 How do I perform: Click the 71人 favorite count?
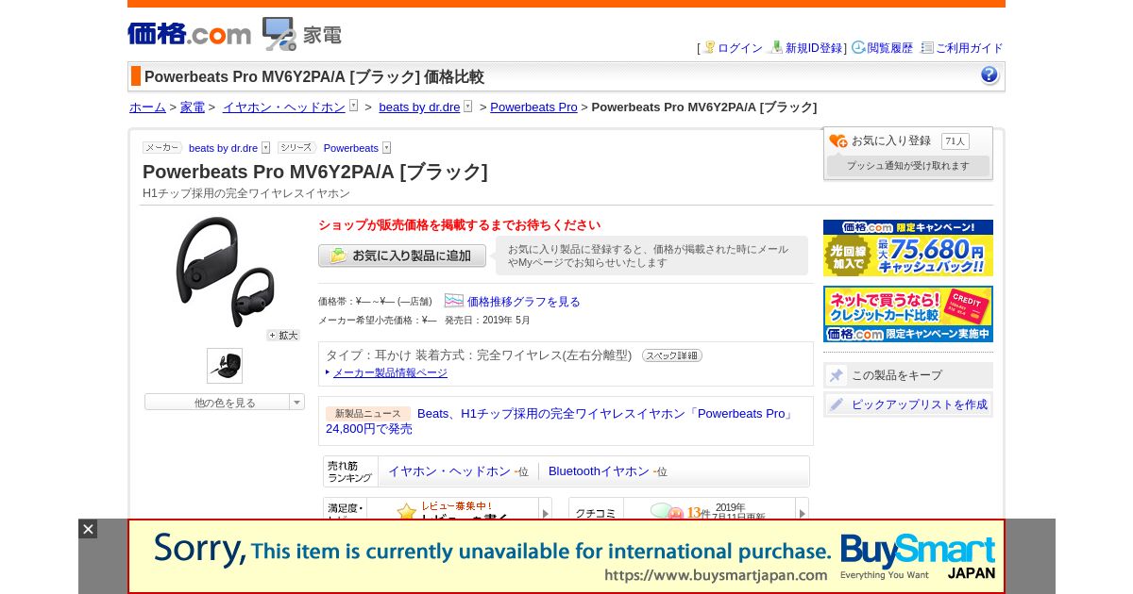click(x=955, y=140)
